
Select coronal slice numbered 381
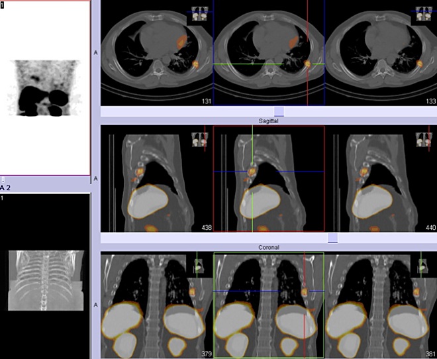click(380, 305)
